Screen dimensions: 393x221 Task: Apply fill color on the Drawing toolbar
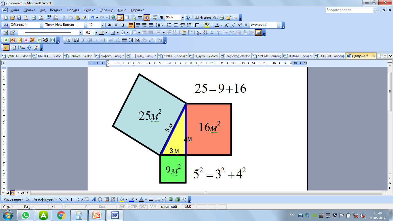tap(122, 199)
